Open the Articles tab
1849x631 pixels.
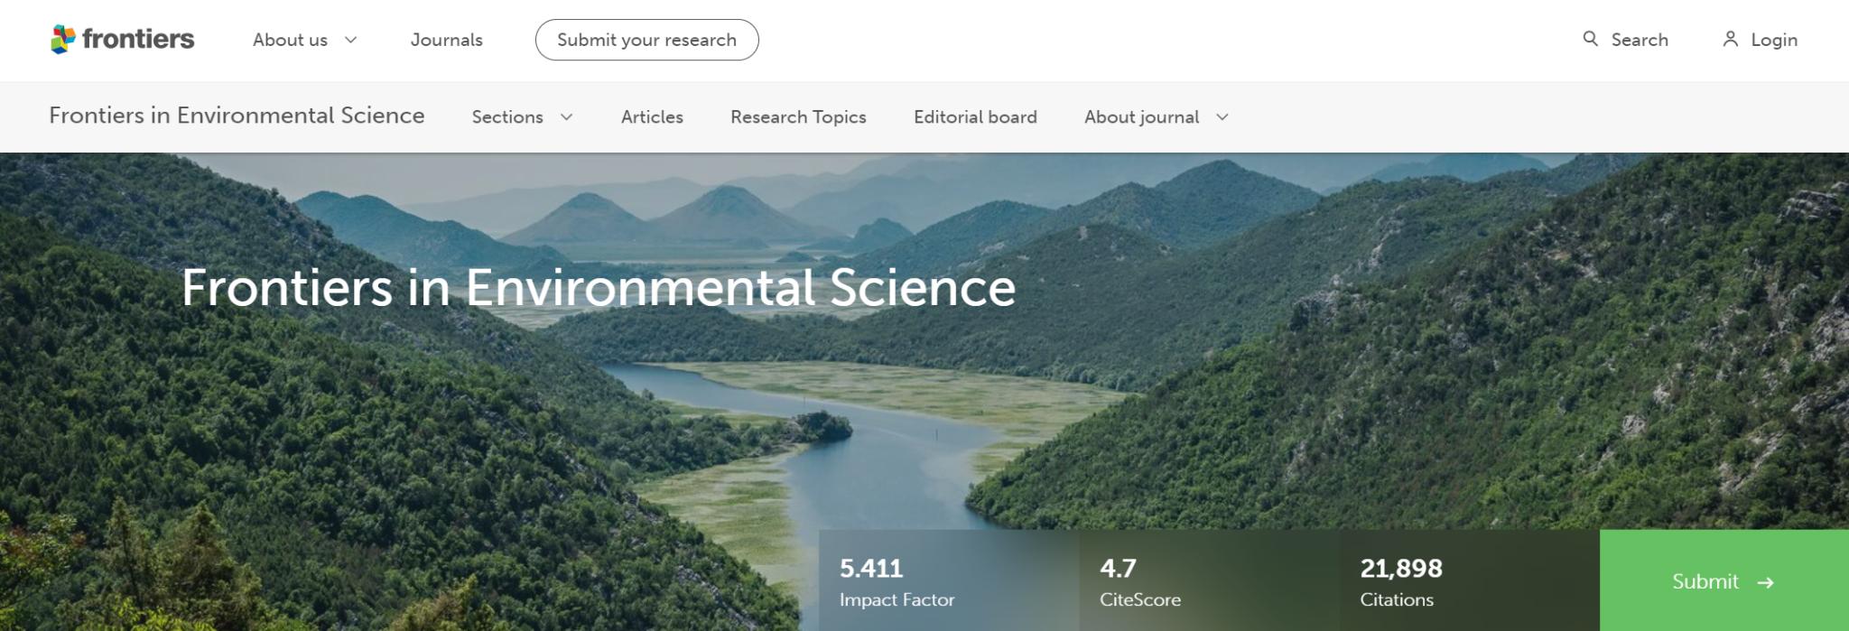[x=652, y=117]
